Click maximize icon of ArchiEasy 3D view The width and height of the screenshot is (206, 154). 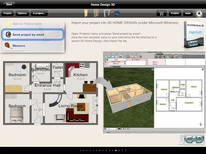152,69
